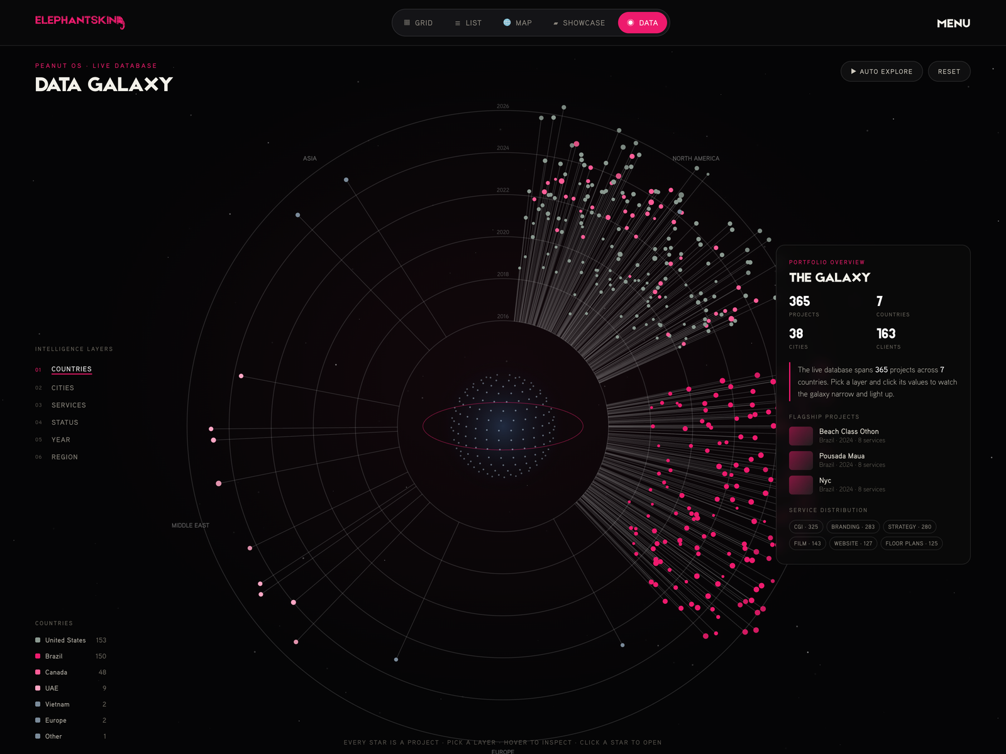Click the 2018 year ring label
Viewport: 1006px width, 754px height.
point(503,274)
